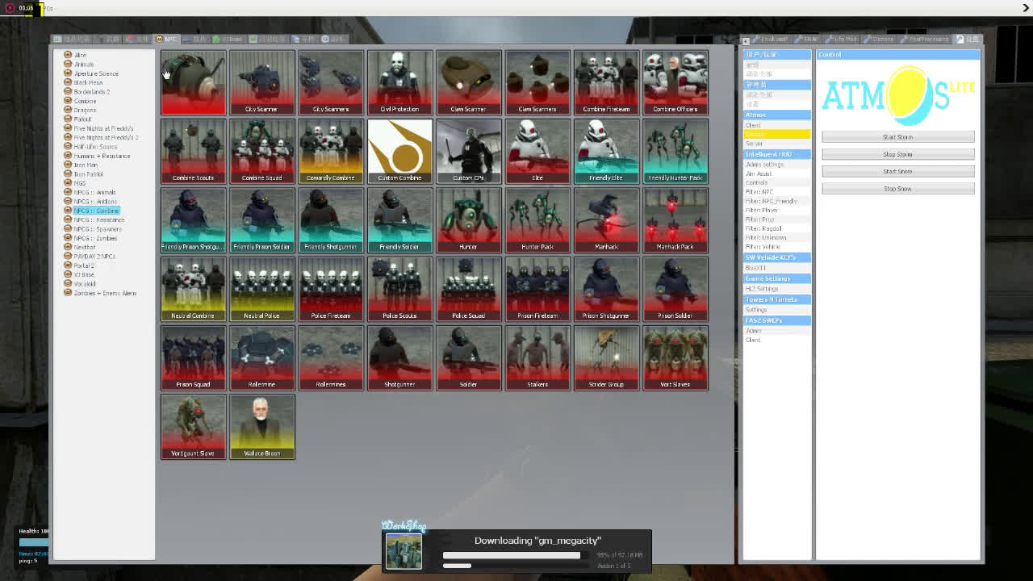The width and height of the screenshot is (1033, 581).
Task: Choose the Prison Fireteam icon
Action: tap(537, 289)
